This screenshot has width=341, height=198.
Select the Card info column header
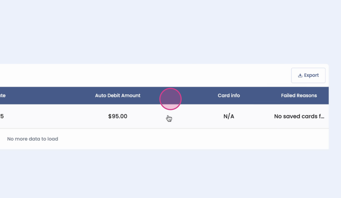pyautogui.click(x=229, y=95)
